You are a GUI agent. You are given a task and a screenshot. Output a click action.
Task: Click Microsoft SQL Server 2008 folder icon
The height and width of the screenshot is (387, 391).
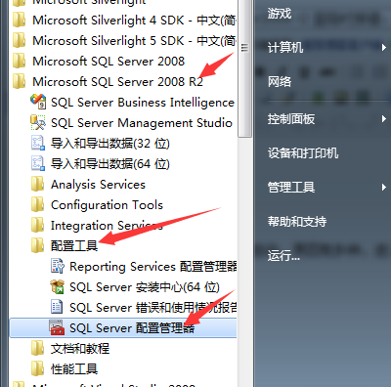(19, 61)
